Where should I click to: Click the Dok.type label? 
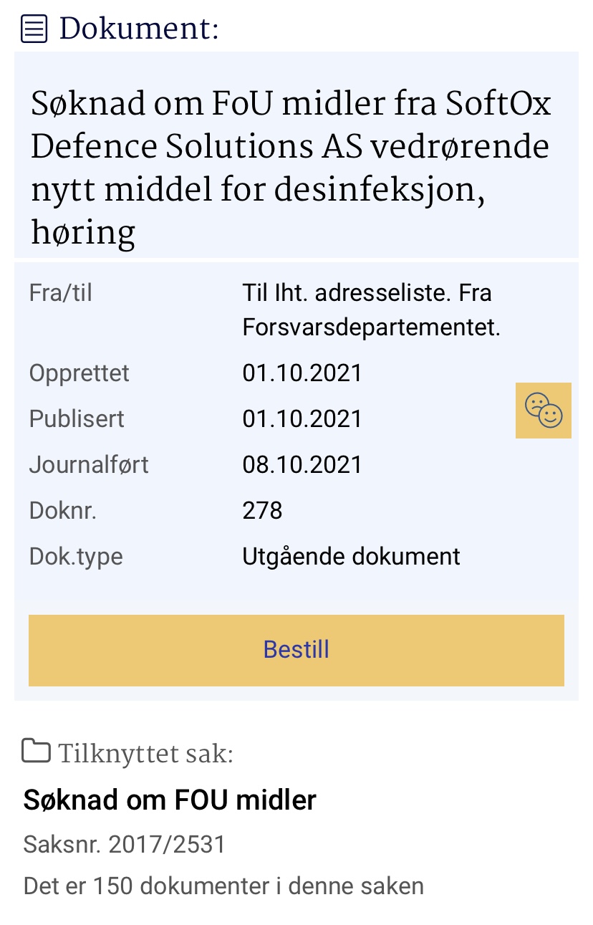pos(76,557)
